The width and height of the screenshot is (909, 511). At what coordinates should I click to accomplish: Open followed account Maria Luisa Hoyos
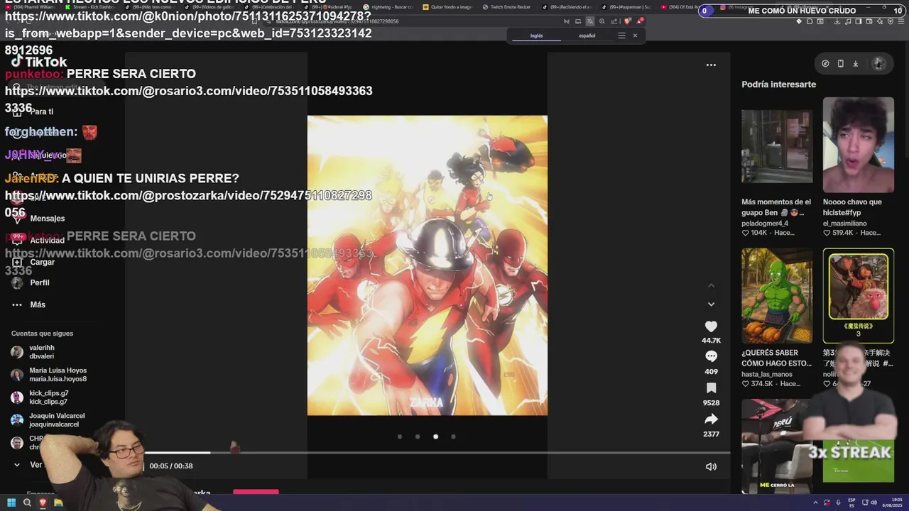[x=49, y=375]
